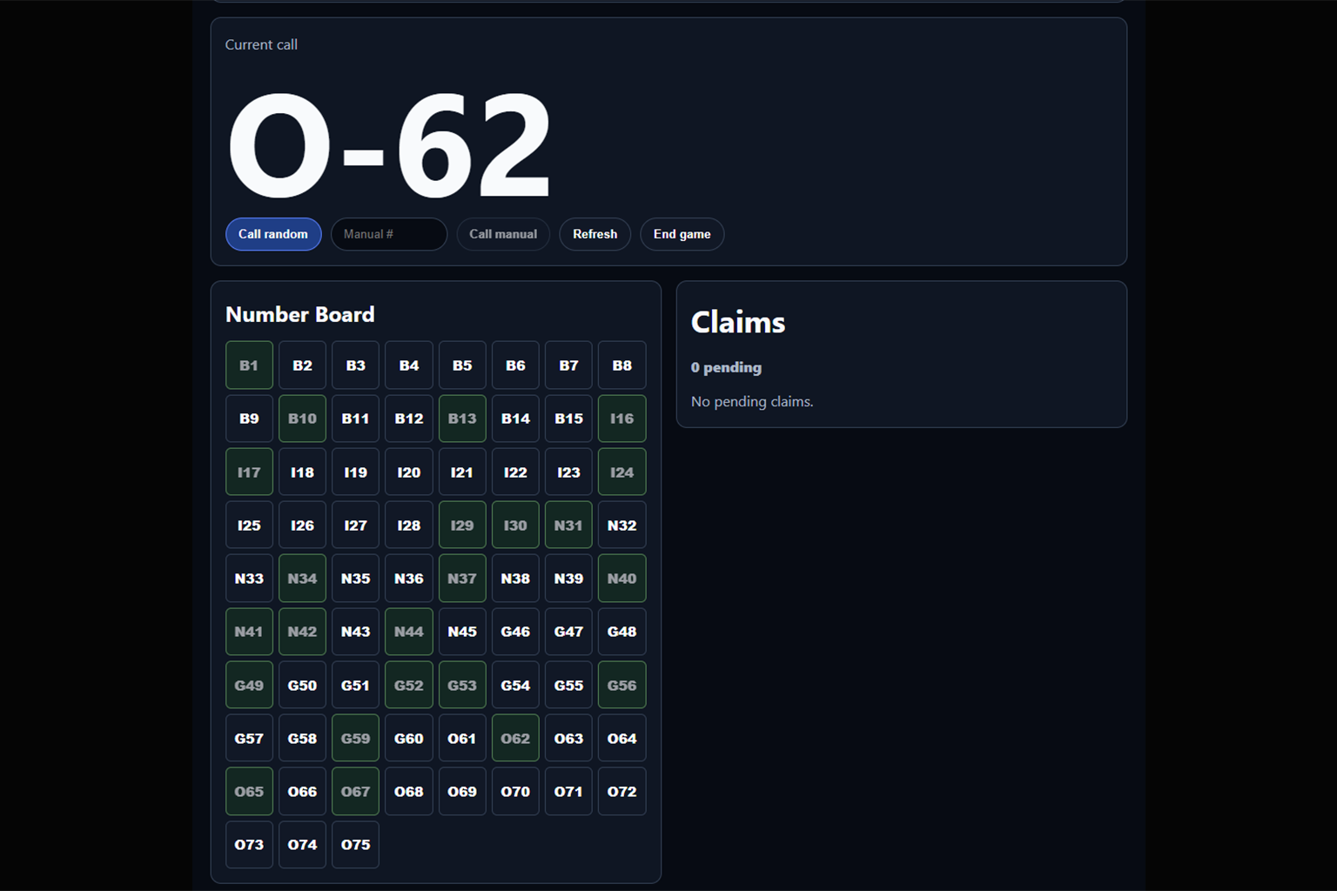
Task: Select the G57 number cell
Action: pos(249,738)
